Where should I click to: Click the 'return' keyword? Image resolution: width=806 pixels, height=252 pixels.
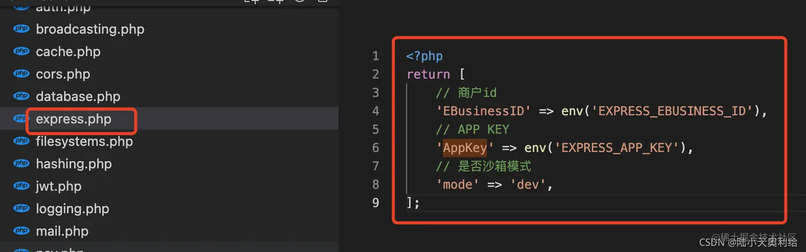click(x=429, y=74)
